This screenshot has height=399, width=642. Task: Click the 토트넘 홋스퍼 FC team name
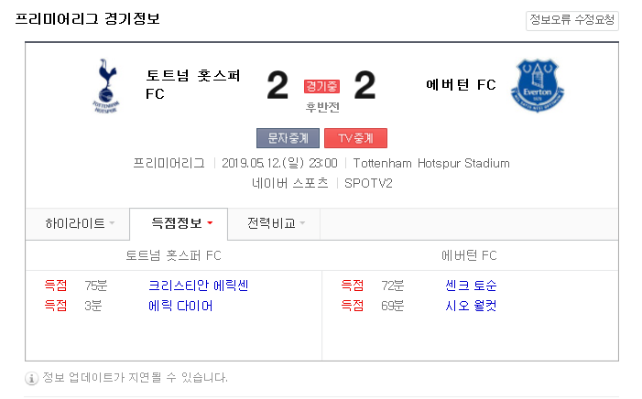(192, 85)
